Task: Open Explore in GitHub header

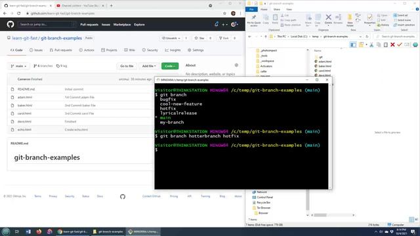Action: coord(139,25)
